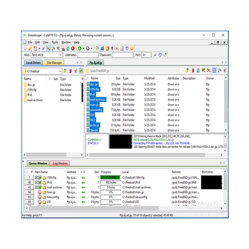
Task: Open the Tools menu
Action: pos(55,42)
